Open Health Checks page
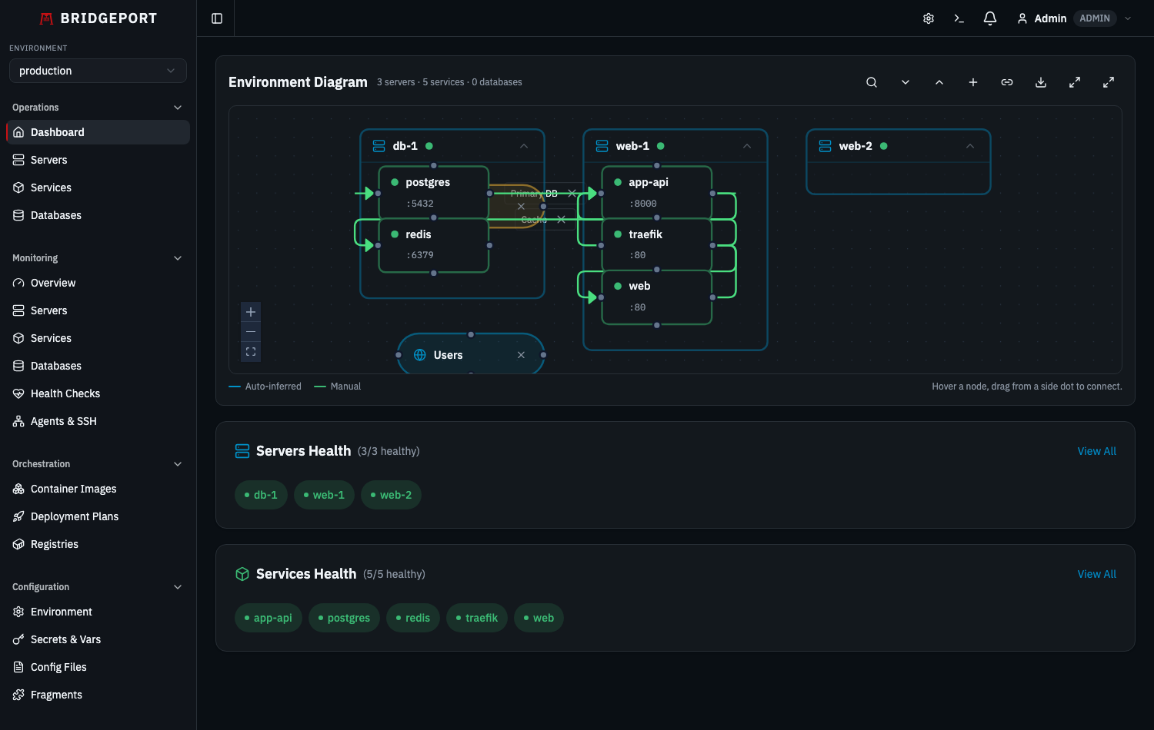Screen dimensions: 1154x730 pyautogui.click(x=98, y=393)
